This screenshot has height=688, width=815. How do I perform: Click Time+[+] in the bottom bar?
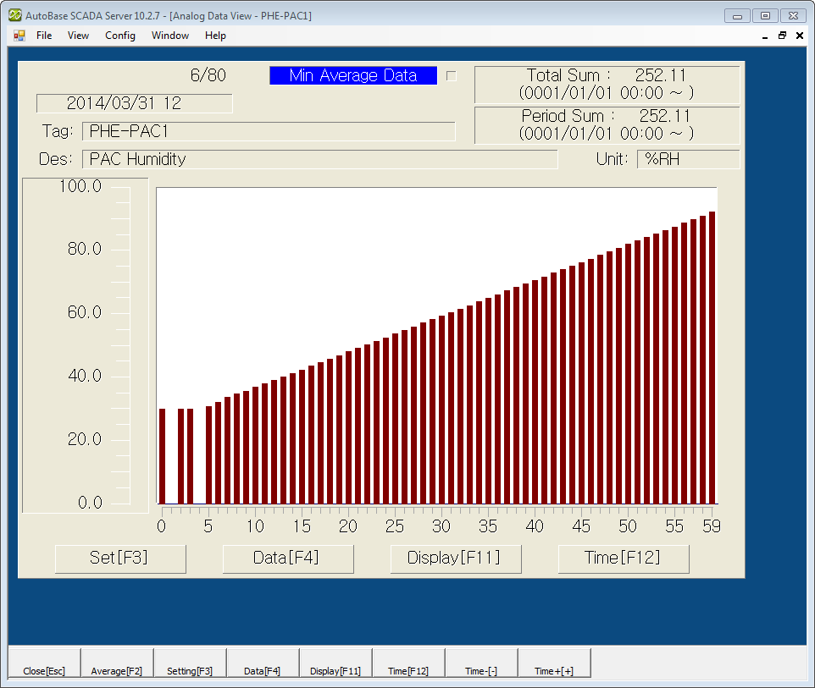554,663
